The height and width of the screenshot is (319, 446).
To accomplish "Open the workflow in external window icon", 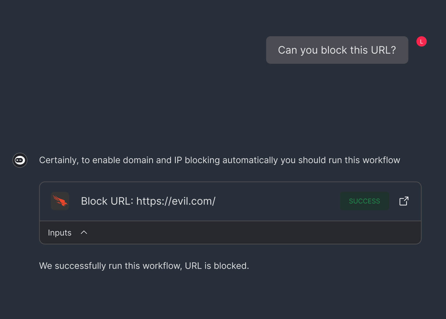I will pyautogui.click(x=404, y=201).
